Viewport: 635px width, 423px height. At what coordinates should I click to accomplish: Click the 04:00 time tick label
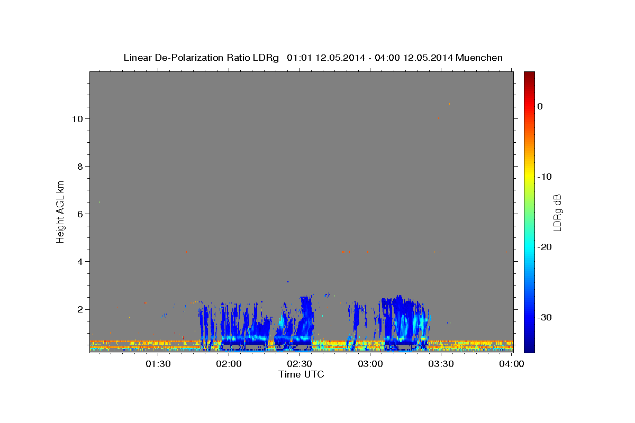512,364
